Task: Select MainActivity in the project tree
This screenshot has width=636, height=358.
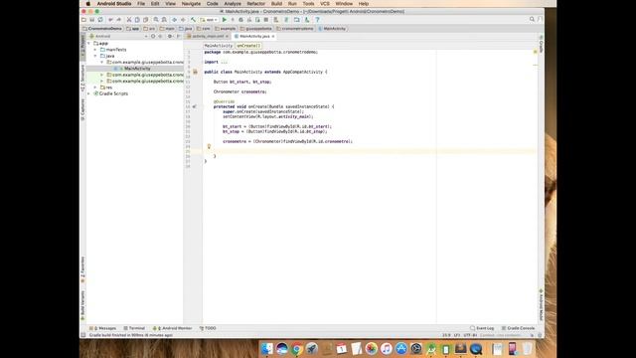Action: 137,69
